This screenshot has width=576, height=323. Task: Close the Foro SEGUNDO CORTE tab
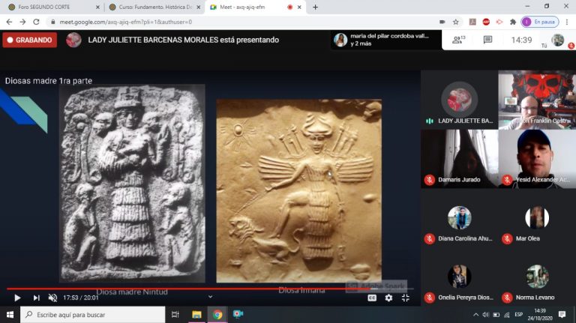pos(97,7)
